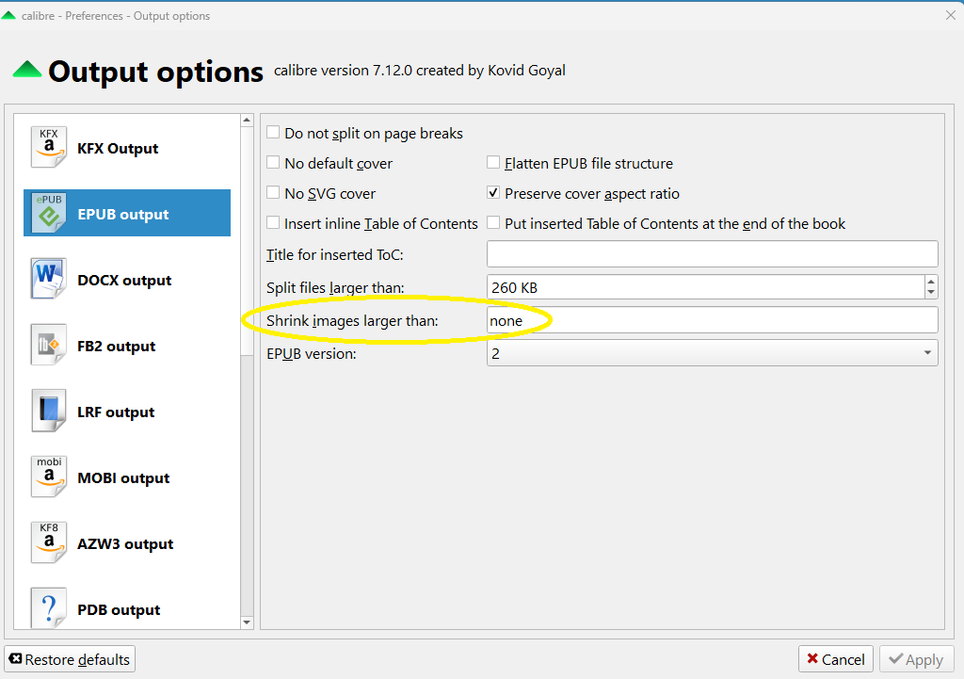Click the LRF output book icon
The height and width of the screenshot is (679, 964).
[49, 411]
